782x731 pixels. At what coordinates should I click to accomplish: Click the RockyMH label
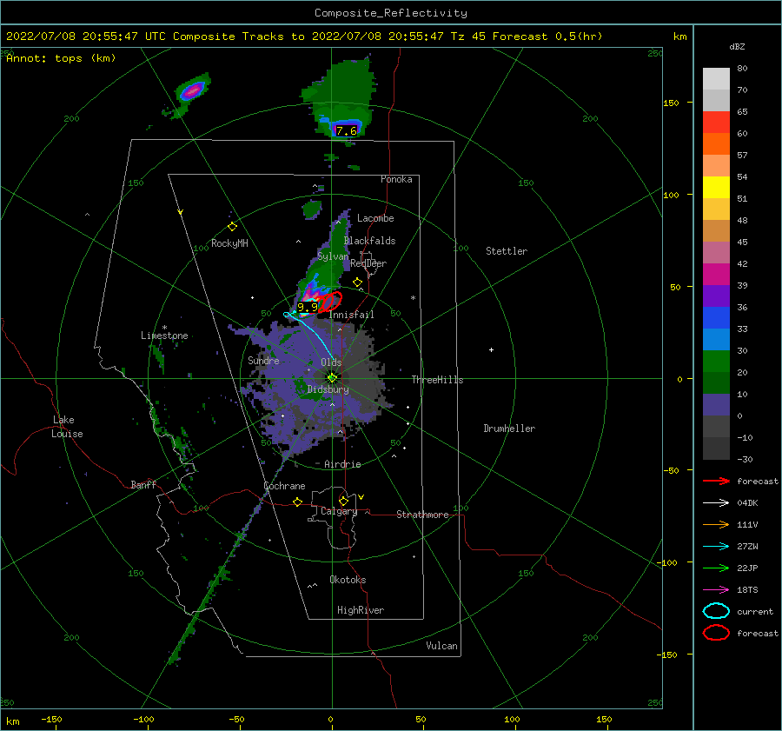pos(229,243)
